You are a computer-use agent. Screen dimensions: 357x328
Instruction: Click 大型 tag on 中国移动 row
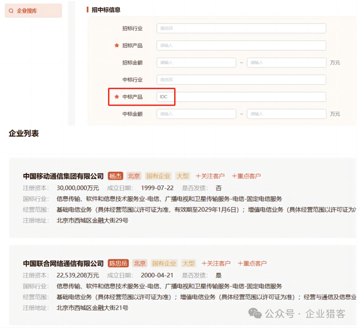tap(182, 176)
